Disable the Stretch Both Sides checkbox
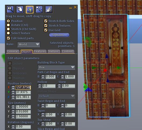 (46, 21)
